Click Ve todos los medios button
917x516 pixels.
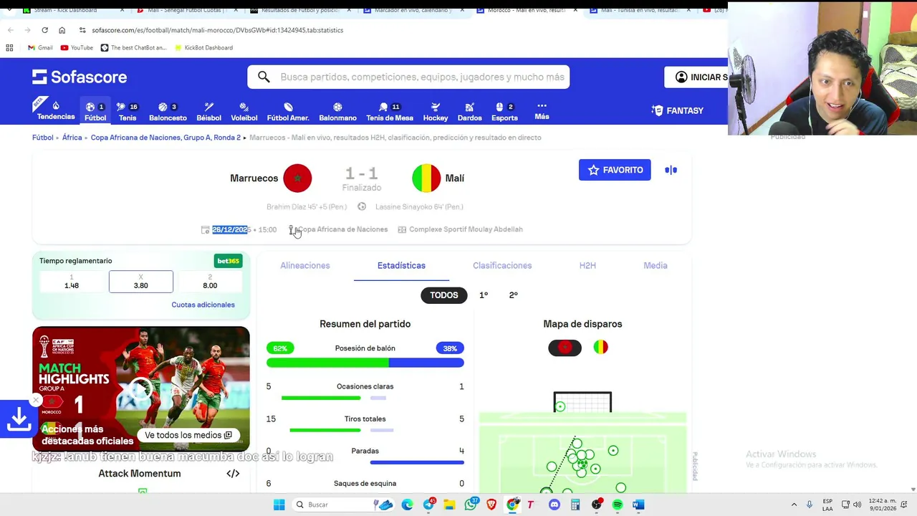(x=188, y=435)
